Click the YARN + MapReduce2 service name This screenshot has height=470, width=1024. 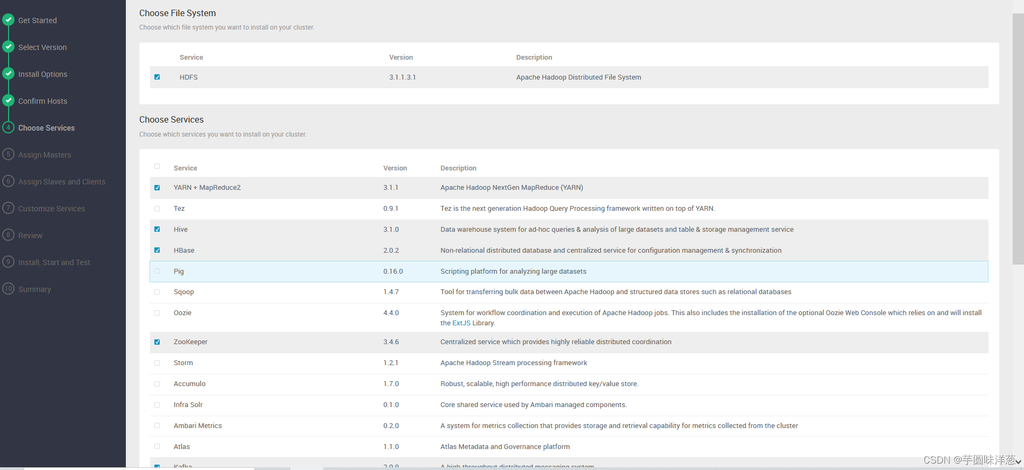207,188
